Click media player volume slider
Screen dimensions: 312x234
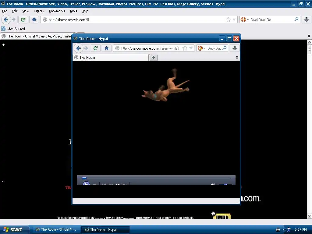click(225, 185)
